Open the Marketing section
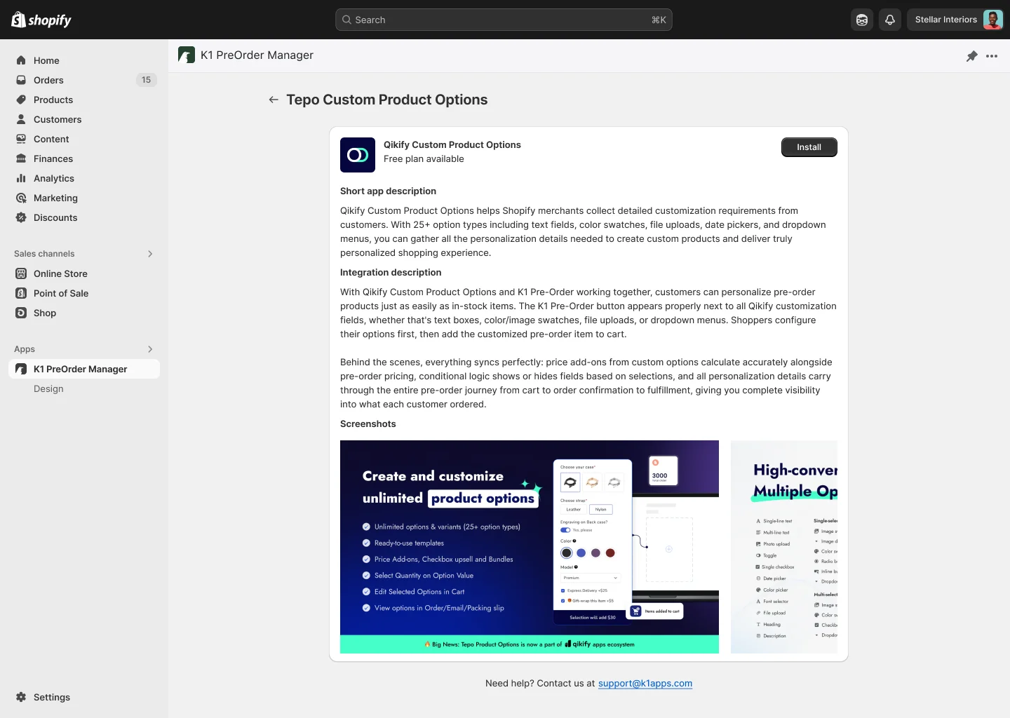 55,198
